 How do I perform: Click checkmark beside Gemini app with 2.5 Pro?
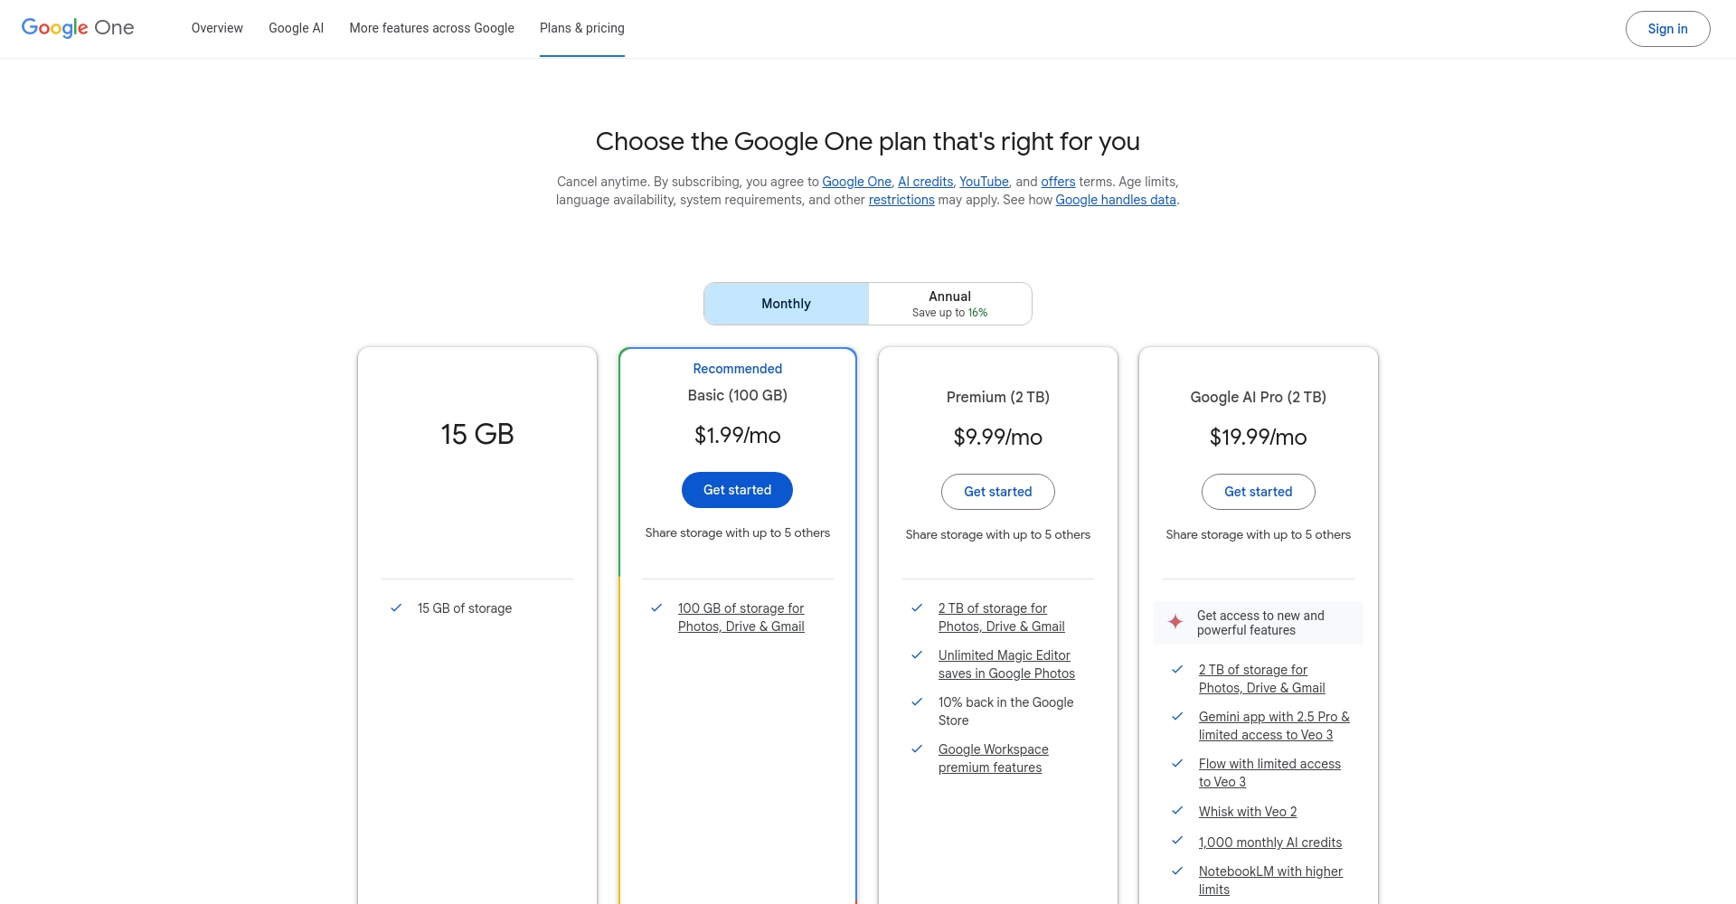point(1177,717)
